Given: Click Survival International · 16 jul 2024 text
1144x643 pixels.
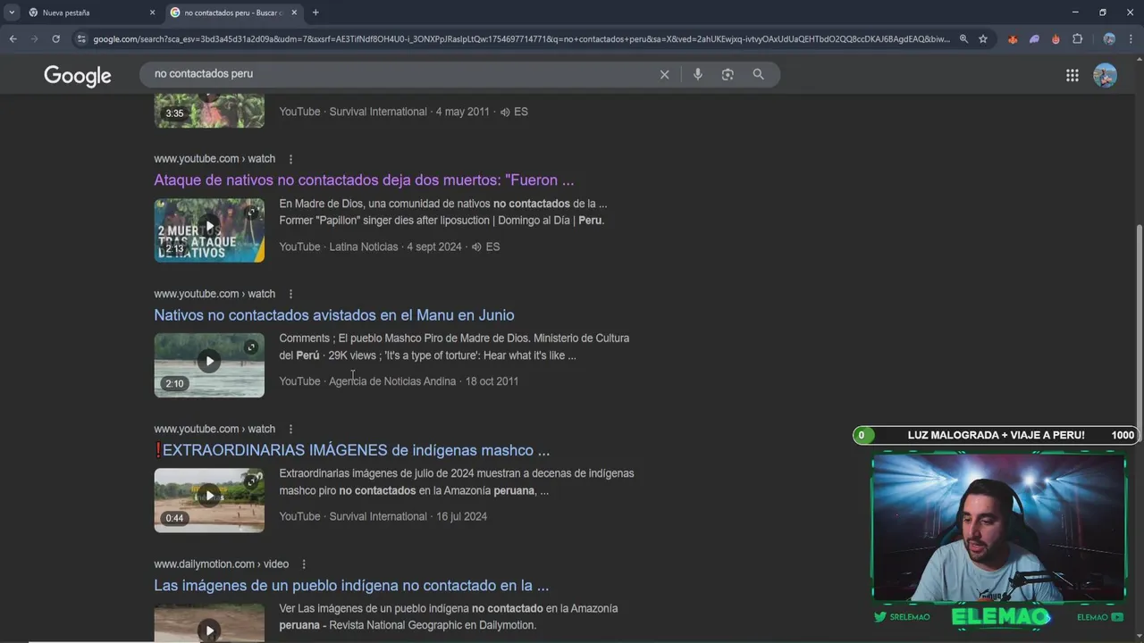Looking at the screenshot, I should [408, 516].
